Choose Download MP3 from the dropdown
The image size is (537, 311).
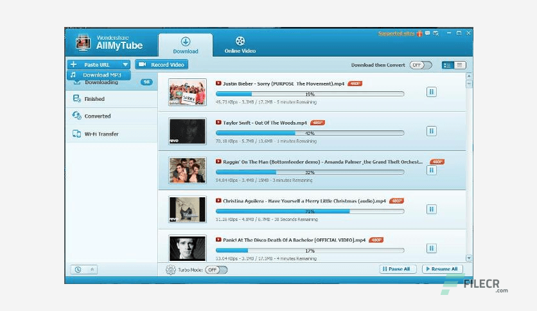tap(99, 75)
